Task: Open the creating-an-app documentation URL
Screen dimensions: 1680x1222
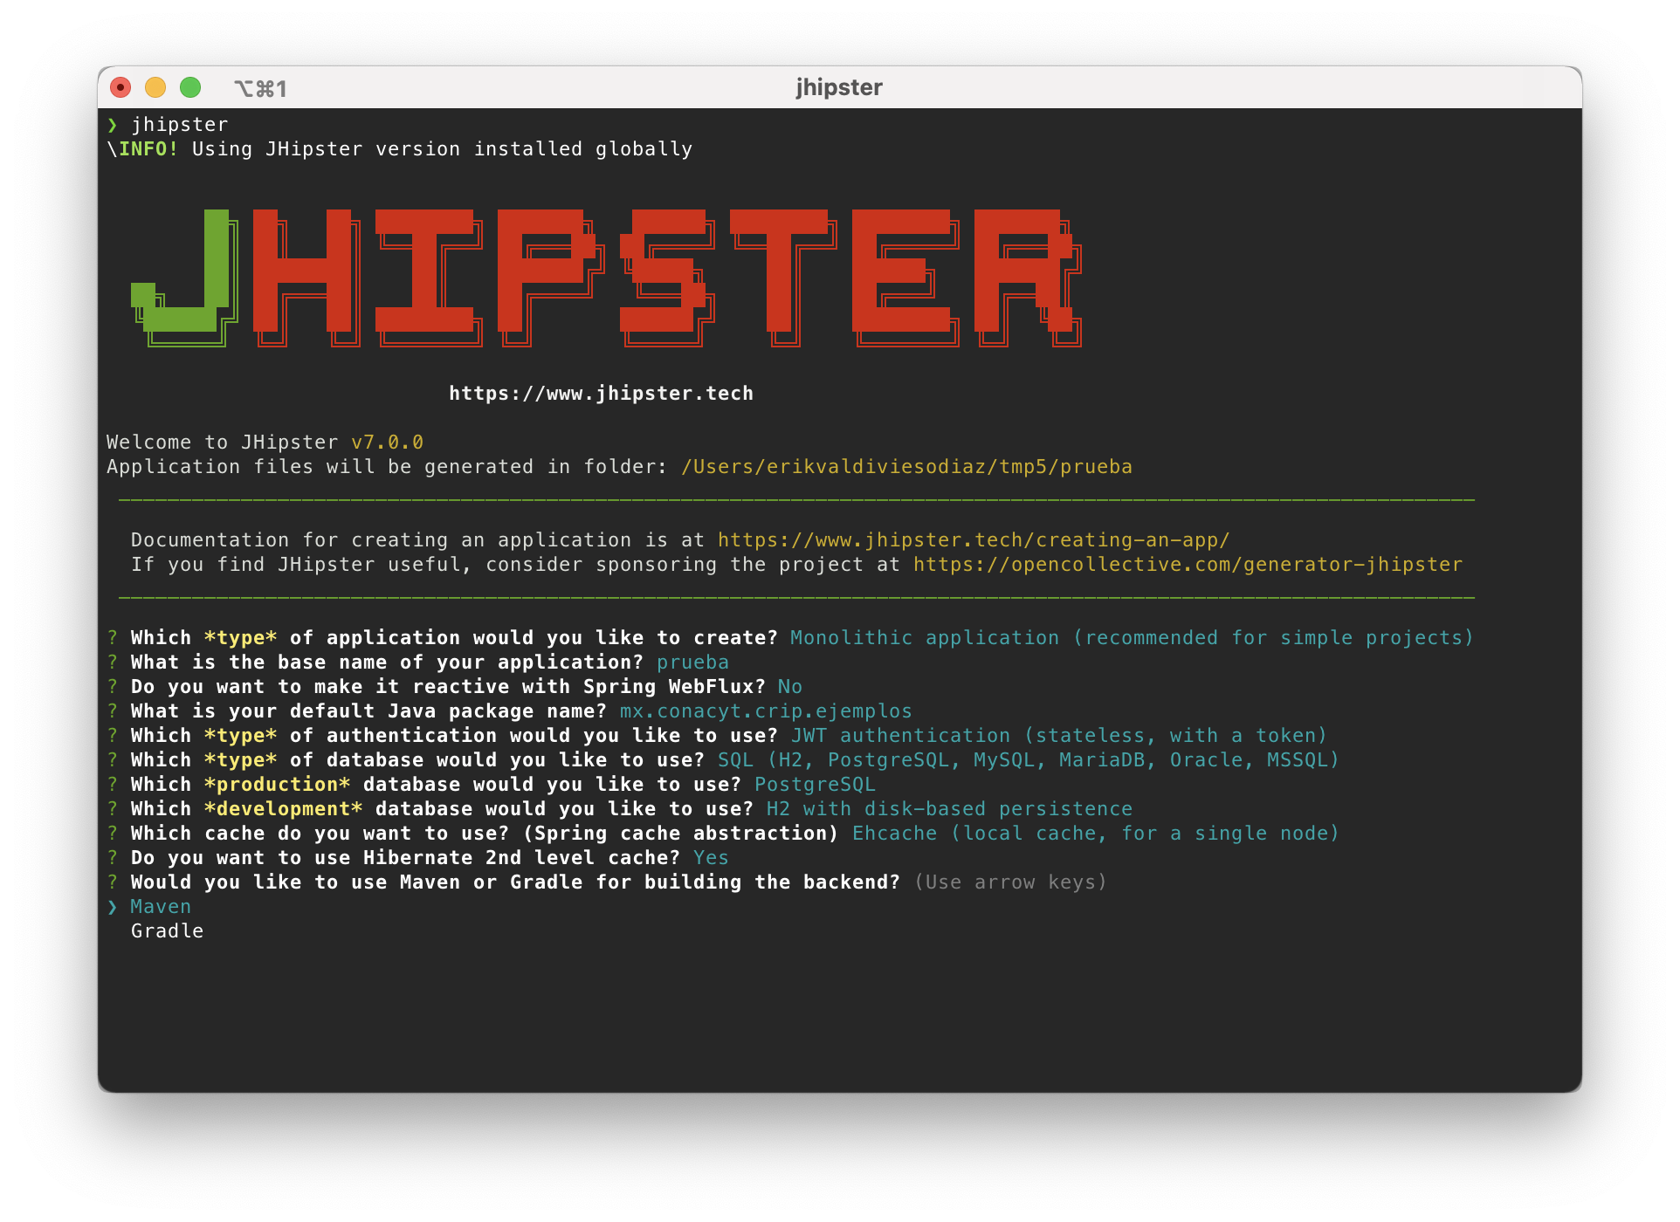Action: click(974, 540)
